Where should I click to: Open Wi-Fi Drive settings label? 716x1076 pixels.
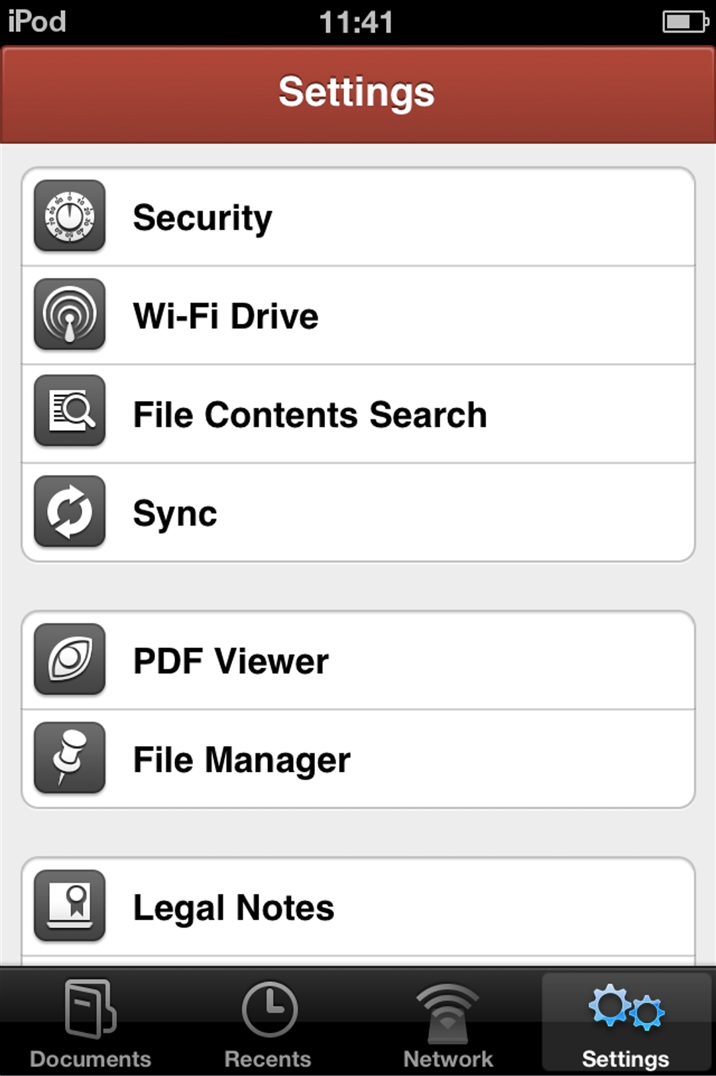(225, 316)
